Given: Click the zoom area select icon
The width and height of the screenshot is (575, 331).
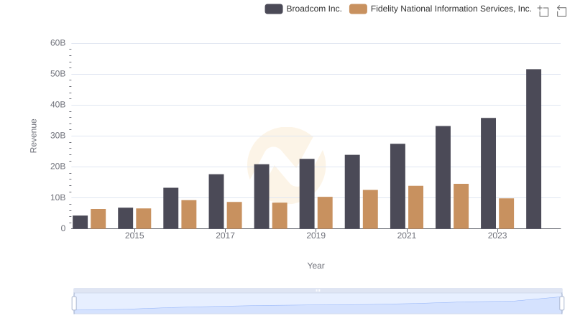Looking at the screenshot, I should pos(543,11).
